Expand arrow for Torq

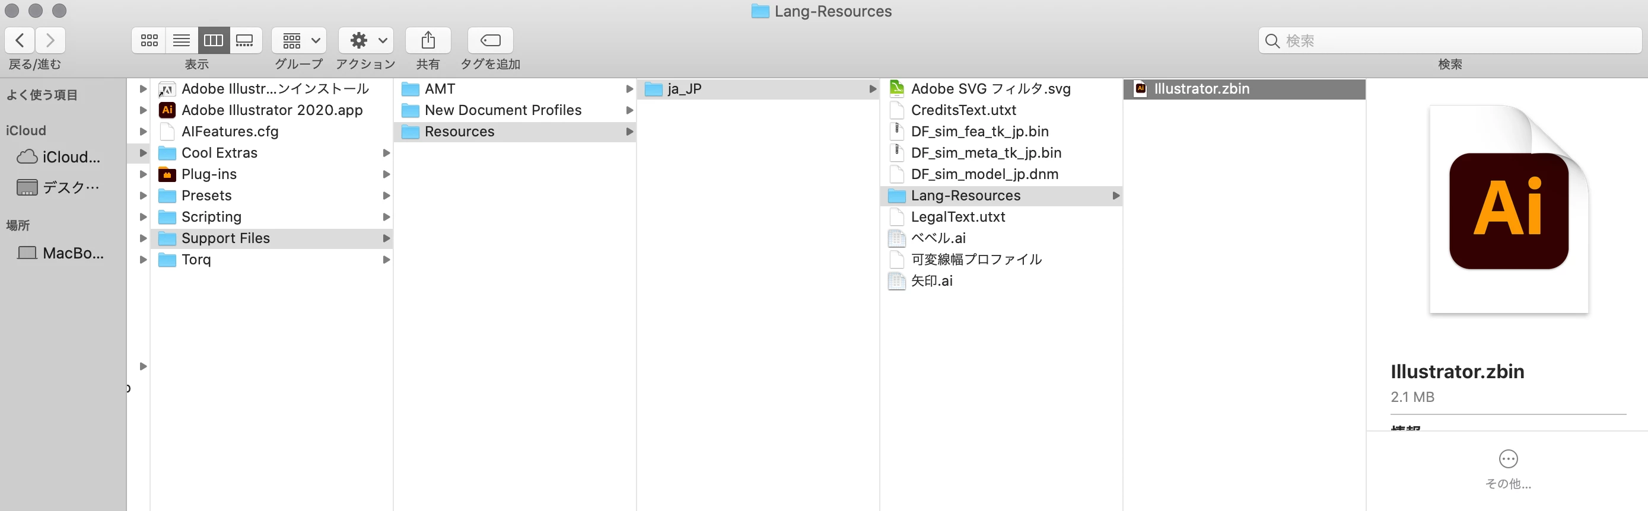pos(386,260)
